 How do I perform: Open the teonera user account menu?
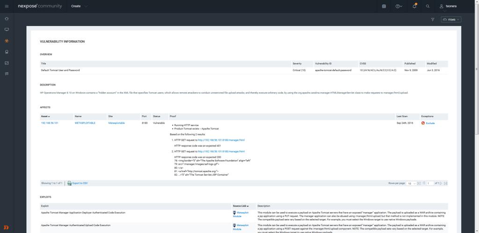(x=448, y=6)
